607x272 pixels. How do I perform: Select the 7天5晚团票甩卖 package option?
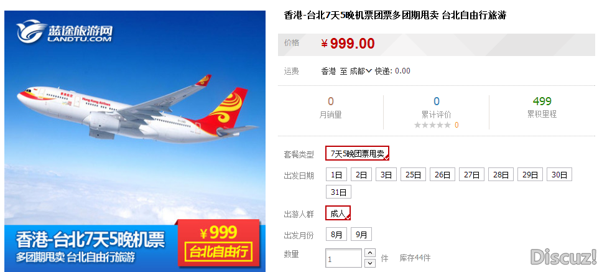pos(357,154)
